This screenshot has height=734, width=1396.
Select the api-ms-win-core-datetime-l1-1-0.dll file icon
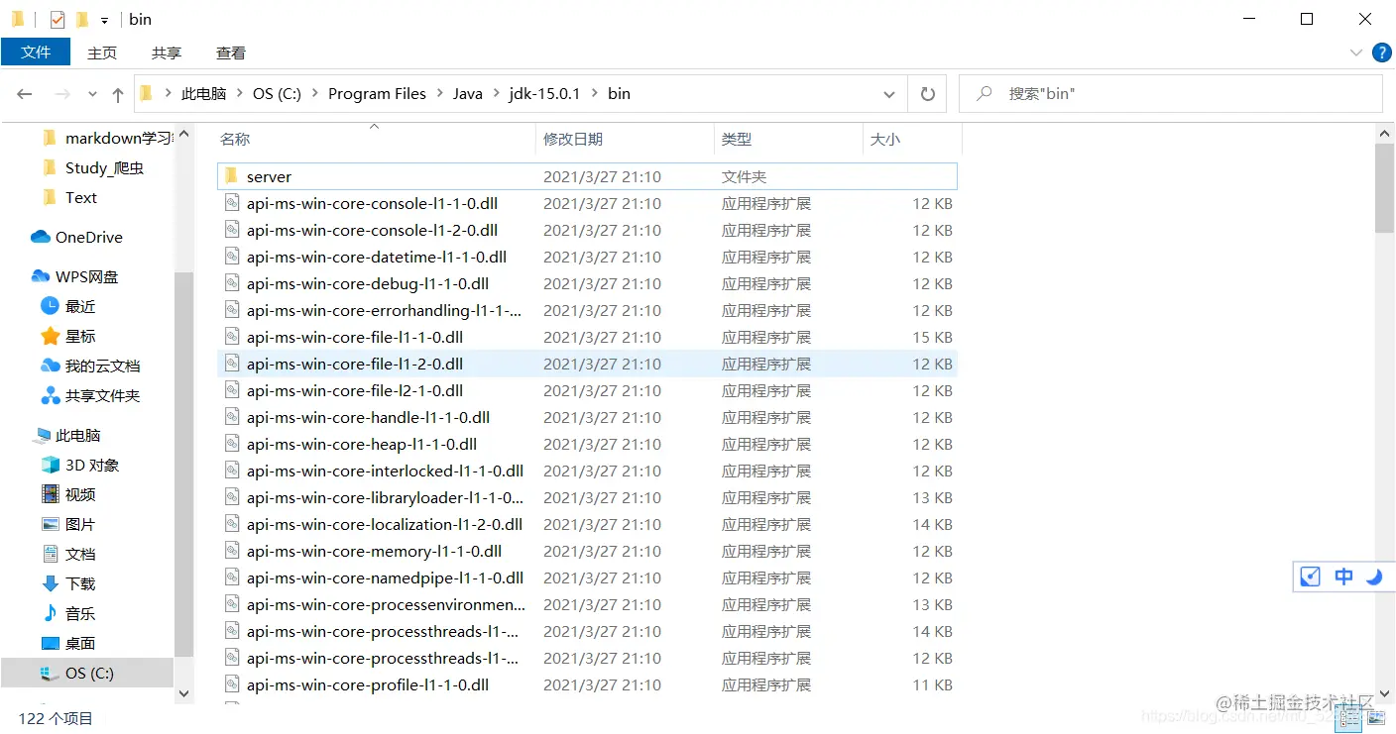click(232, 257)
